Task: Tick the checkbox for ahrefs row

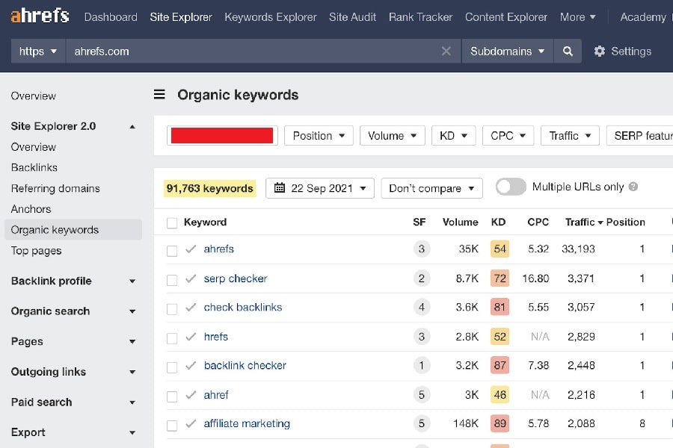Action: pyautogui.click(x=172, y=251)
